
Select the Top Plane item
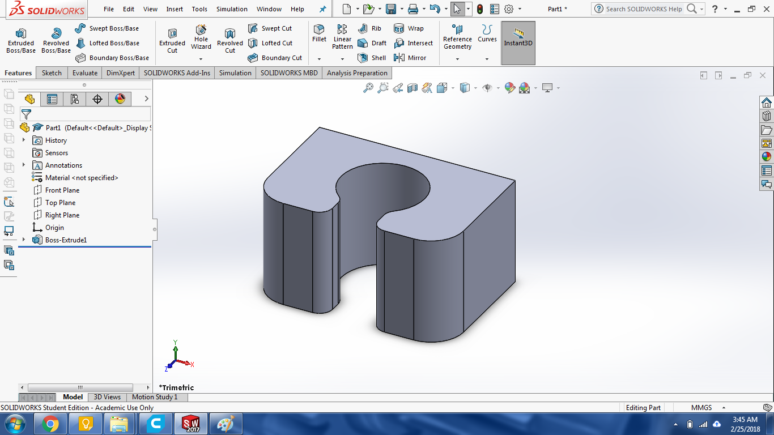pyautogui.click(x=54, y=203)
